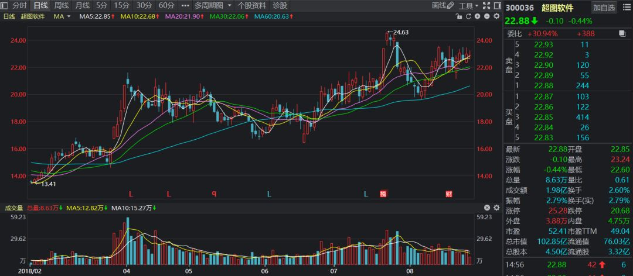Select buy level 5 price 22.83
Screen dimensions: 633x276
543,138
